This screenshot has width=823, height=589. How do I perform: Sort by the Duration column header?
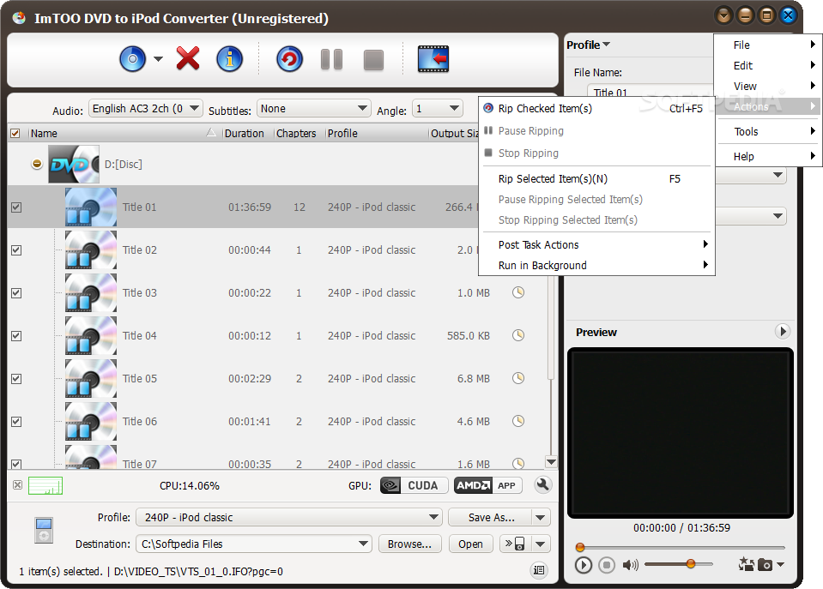pyautogui.click(x=245, y=133)
